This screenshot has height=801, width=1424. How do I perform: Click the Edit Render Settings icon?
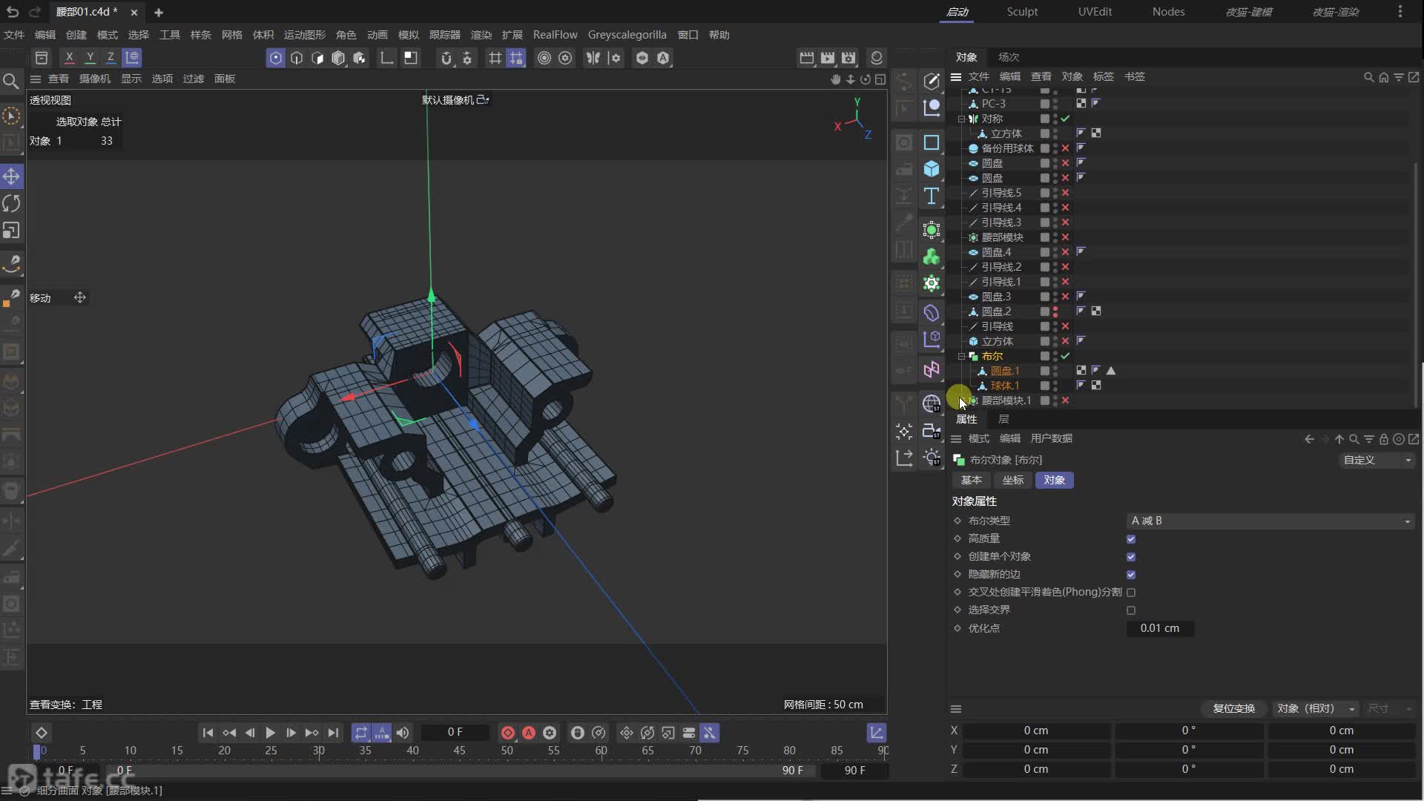click(848, 57)
